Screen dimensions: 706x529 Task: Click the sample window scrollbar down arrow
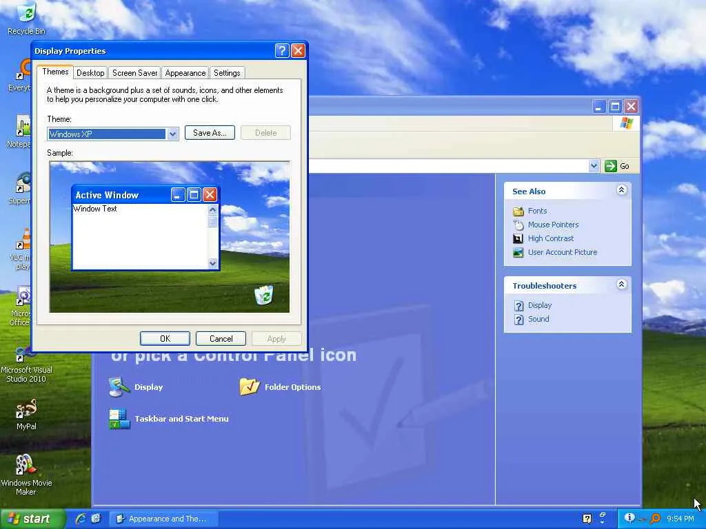point(212,264)
